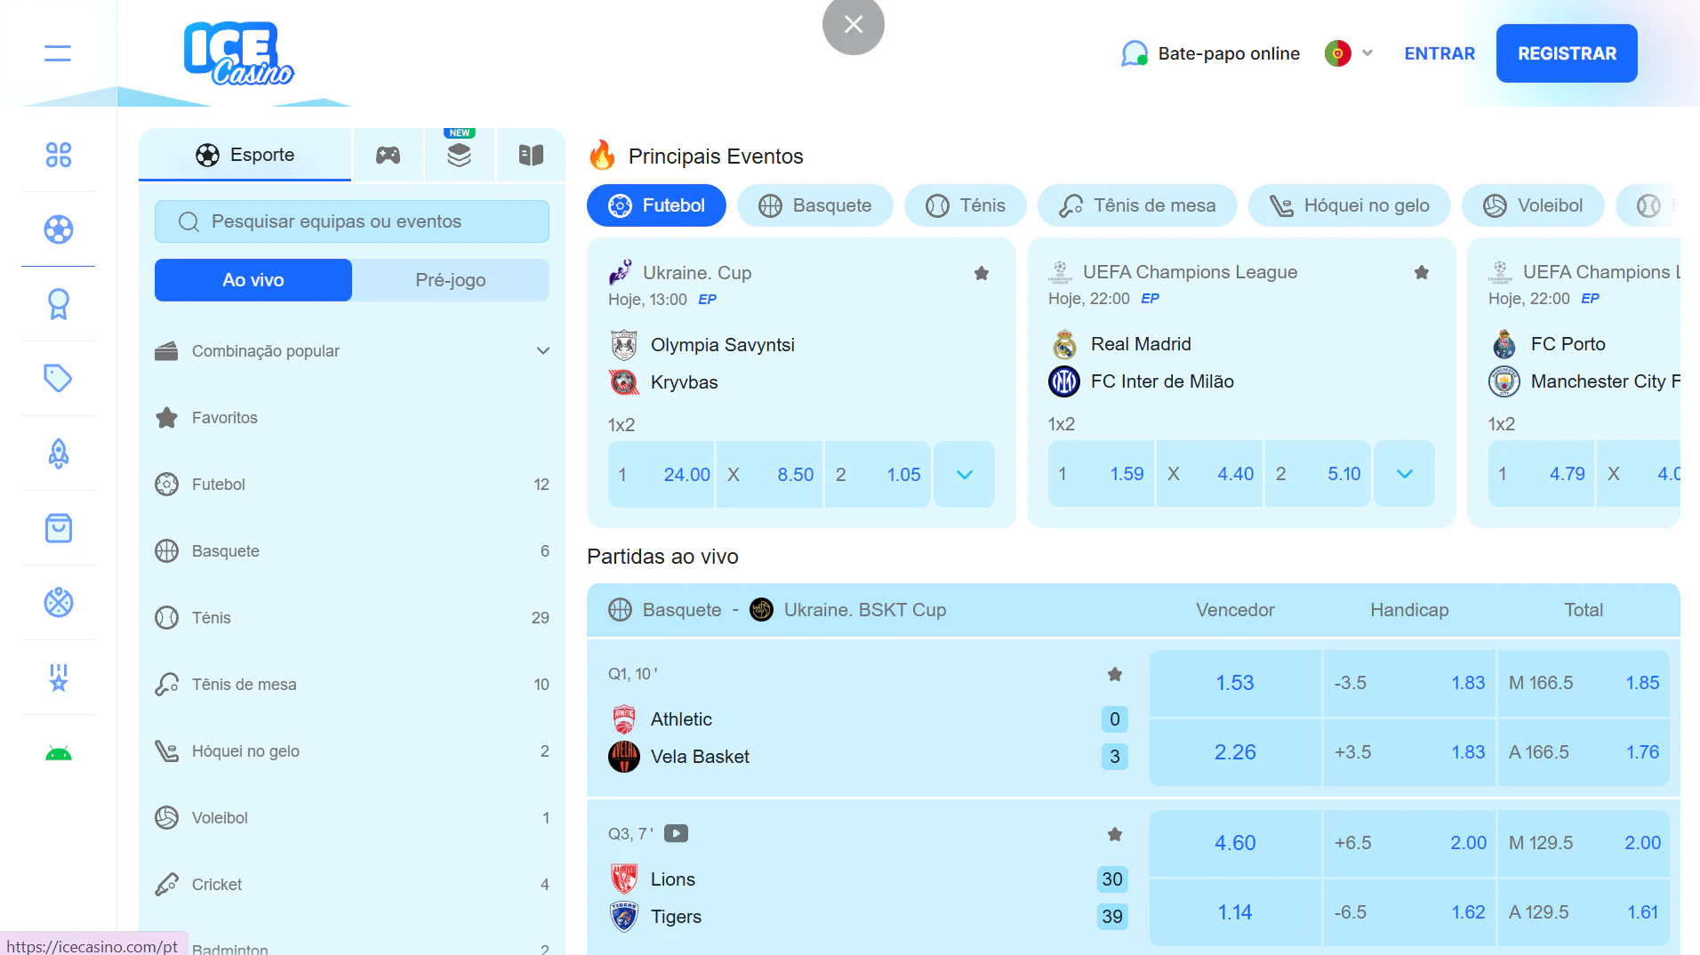The image size is (1700, 955).
Task: Select Lions winner odds 4.60
Action: click(x=1235, y=843)
